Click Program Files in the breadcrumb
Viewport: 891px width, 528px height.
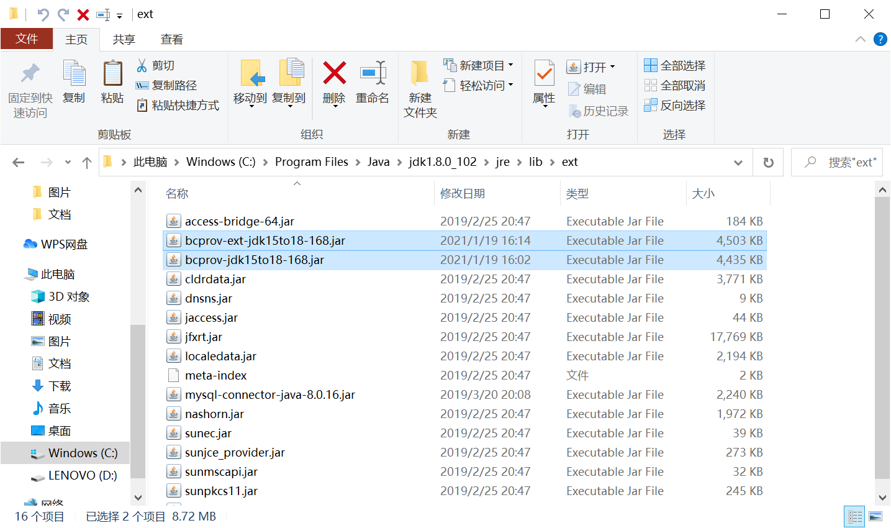(x=312, y=162)
